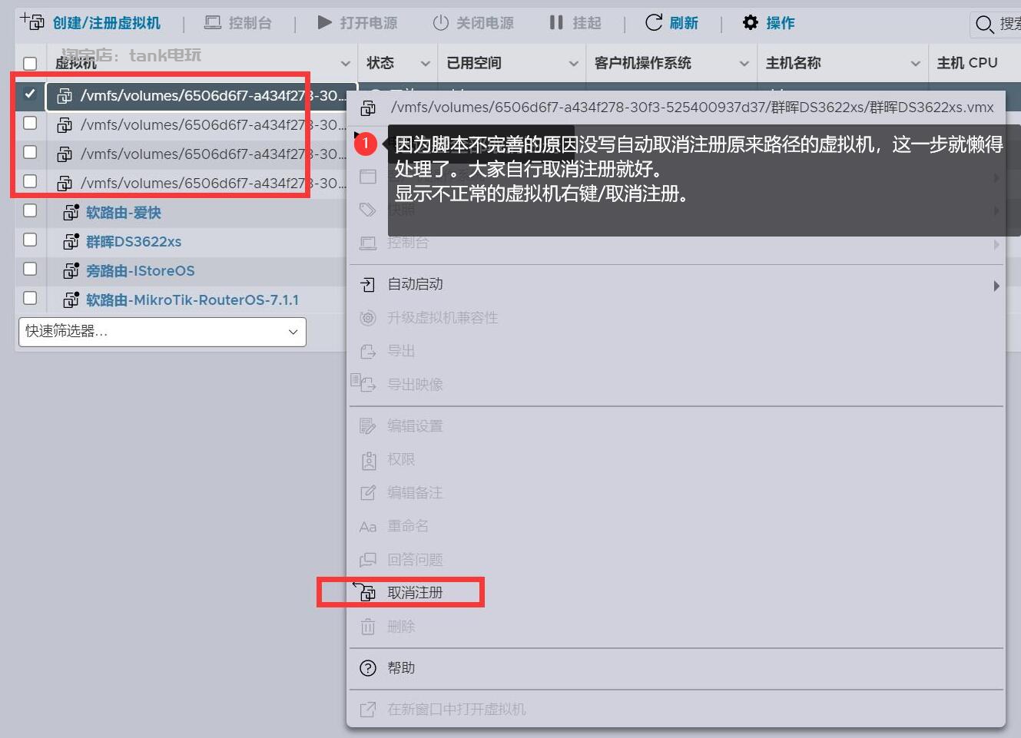Click 关闭电源 power off button
This screenshot has height=738, width=1021.
tap(473, 23)
